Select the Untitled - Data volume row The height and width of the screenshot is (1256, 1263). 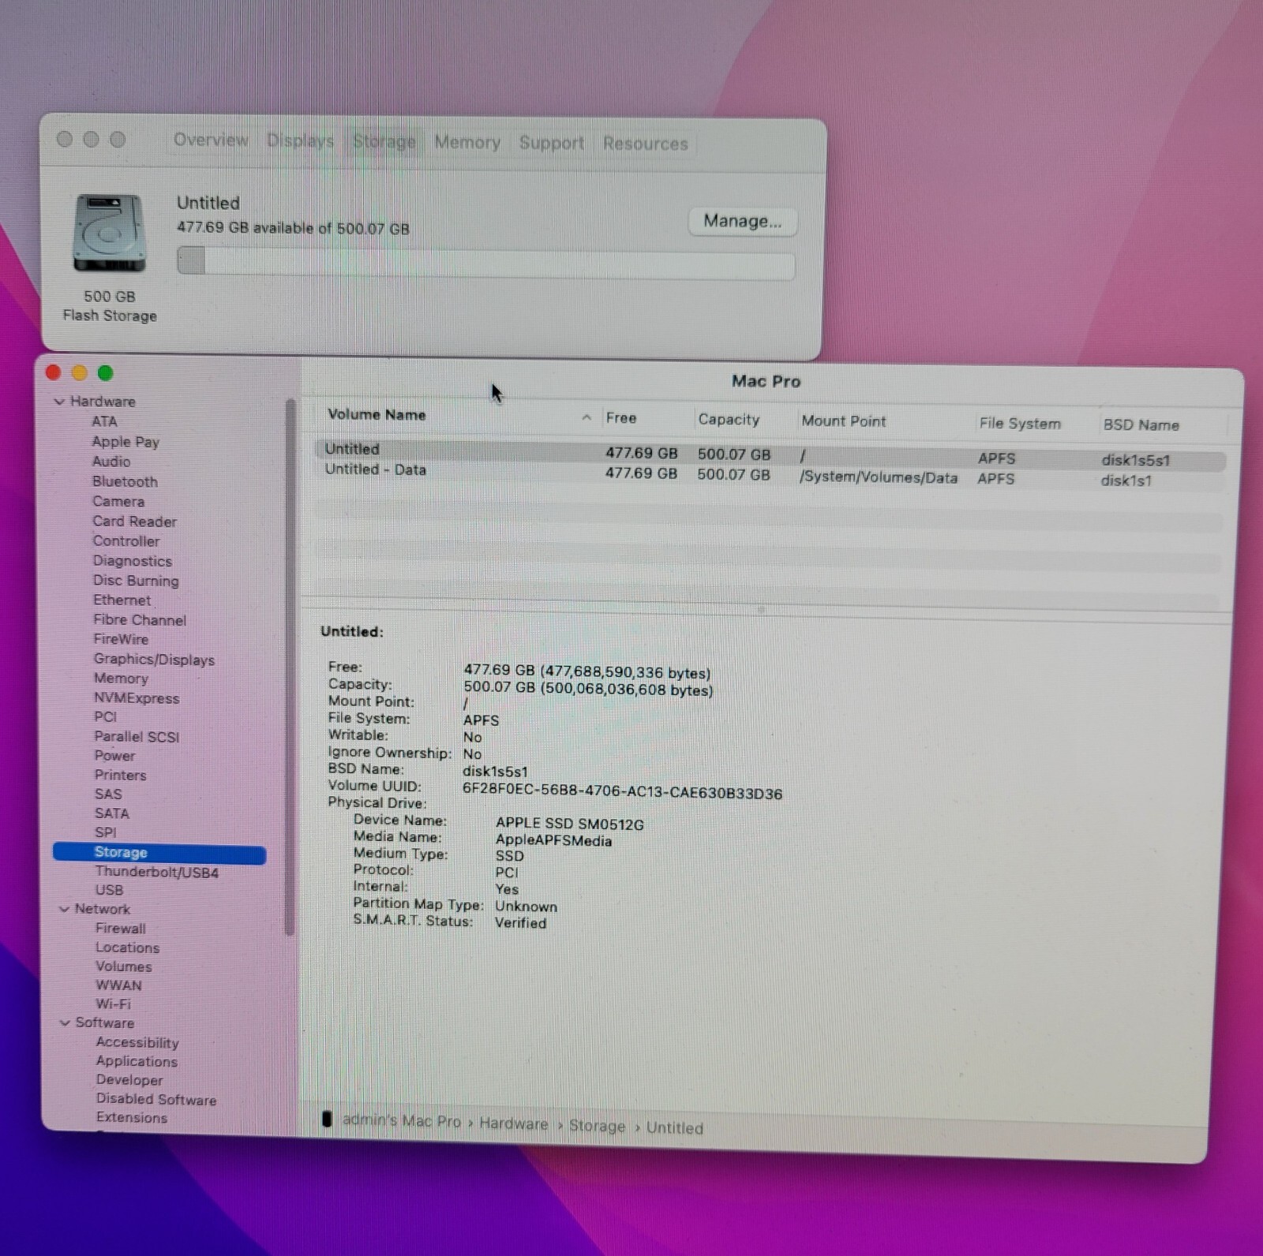coord(770,475)
